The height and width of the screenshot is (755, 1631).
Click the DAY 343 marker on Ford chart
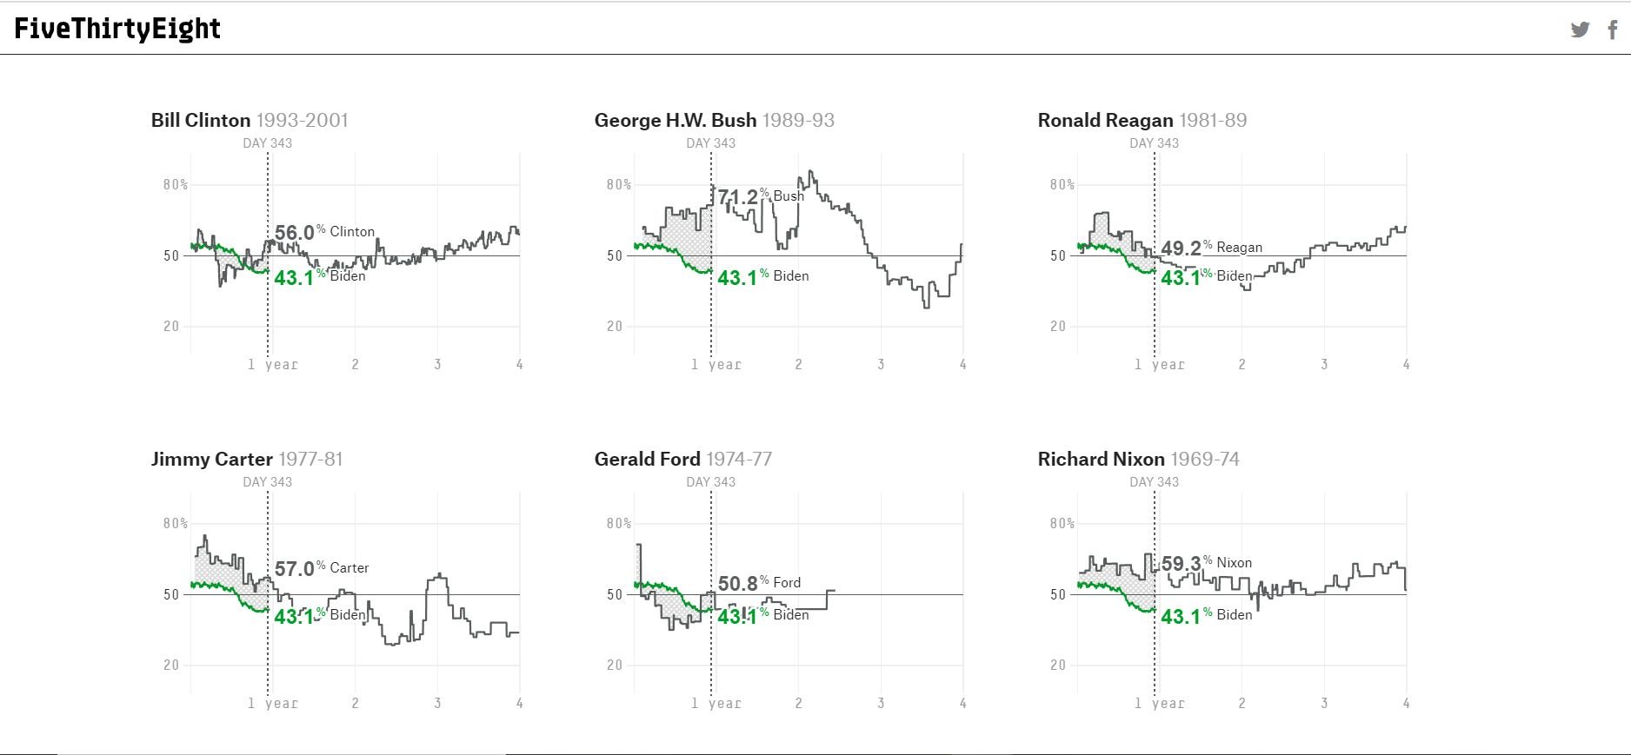pyautogui.click(x=710, y=482)
